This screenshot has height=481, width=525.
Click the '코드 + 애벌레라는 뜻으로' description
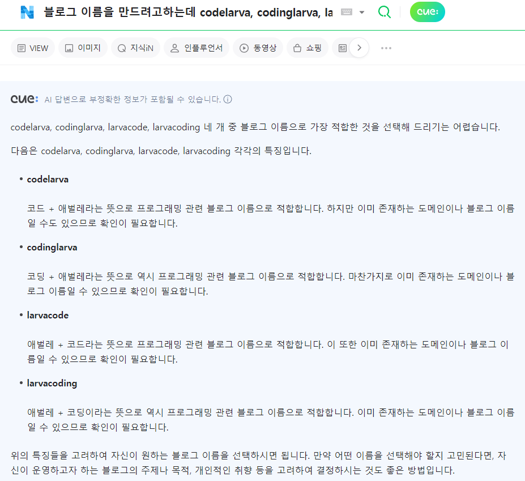(271, 216)
